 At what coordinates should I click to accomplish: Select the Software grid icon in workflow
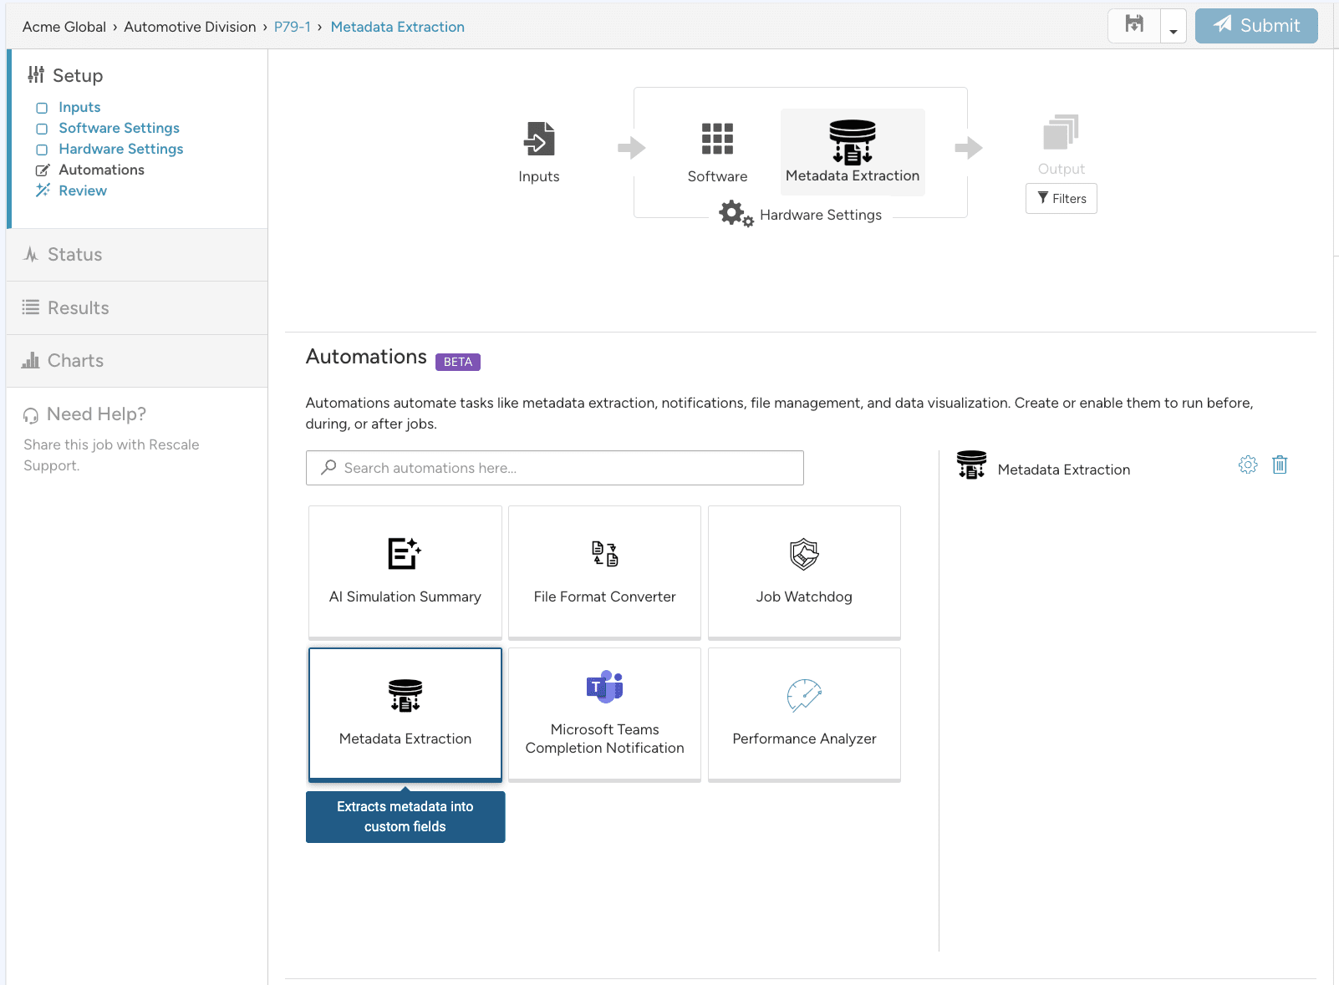coord(717,139)
